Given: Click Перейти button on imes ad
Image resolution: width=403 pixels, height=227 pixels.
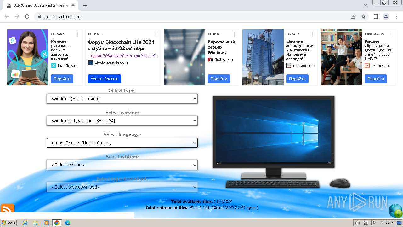Looking at the screenshot, I should point(376,79).
